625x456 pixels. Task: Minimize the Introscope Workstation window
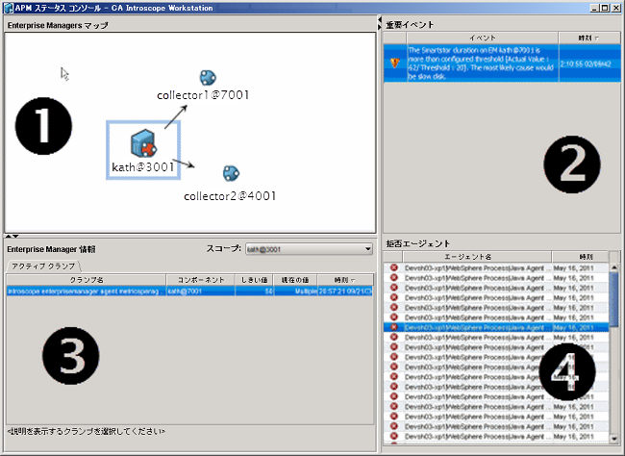(x=594, y=8)
